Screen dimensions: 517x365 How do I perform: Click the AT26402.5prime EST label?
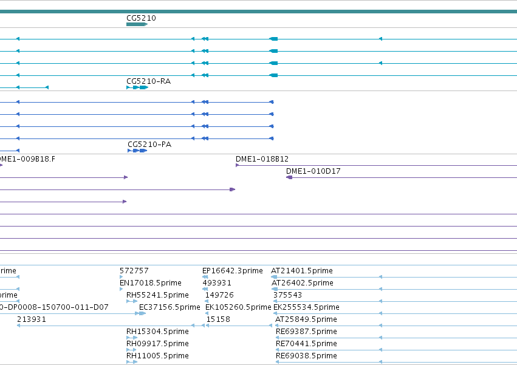[x=303, y=283]
